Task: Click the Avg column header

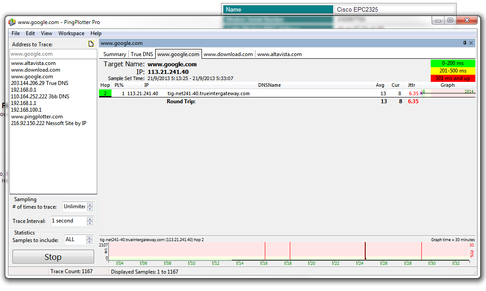Action: (380, 85)
